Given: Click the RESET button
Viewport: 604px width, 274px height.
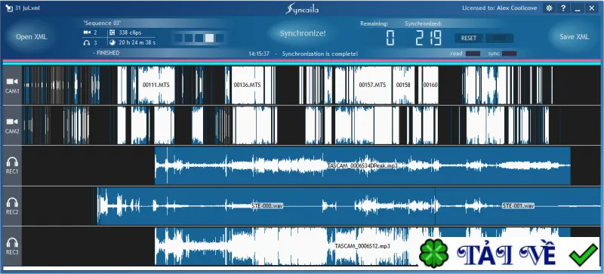Looking at the screenshot, I should 469,38.
